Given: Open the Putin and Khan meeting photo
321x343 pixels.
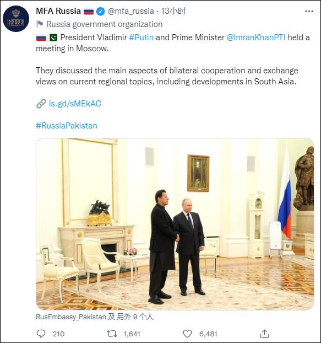Looking at the screenshot, I should coord(175,224).
